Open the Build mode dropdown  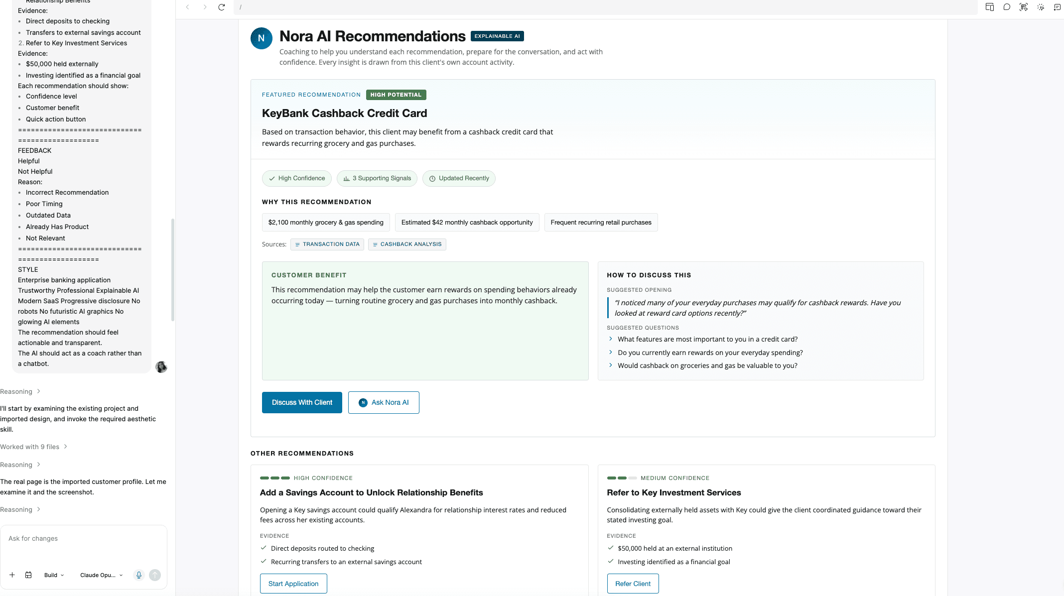click(54, 575)
